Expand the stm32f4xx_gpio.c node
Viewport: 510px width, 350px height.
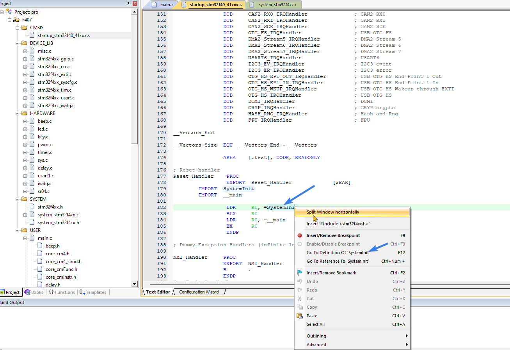25,59
